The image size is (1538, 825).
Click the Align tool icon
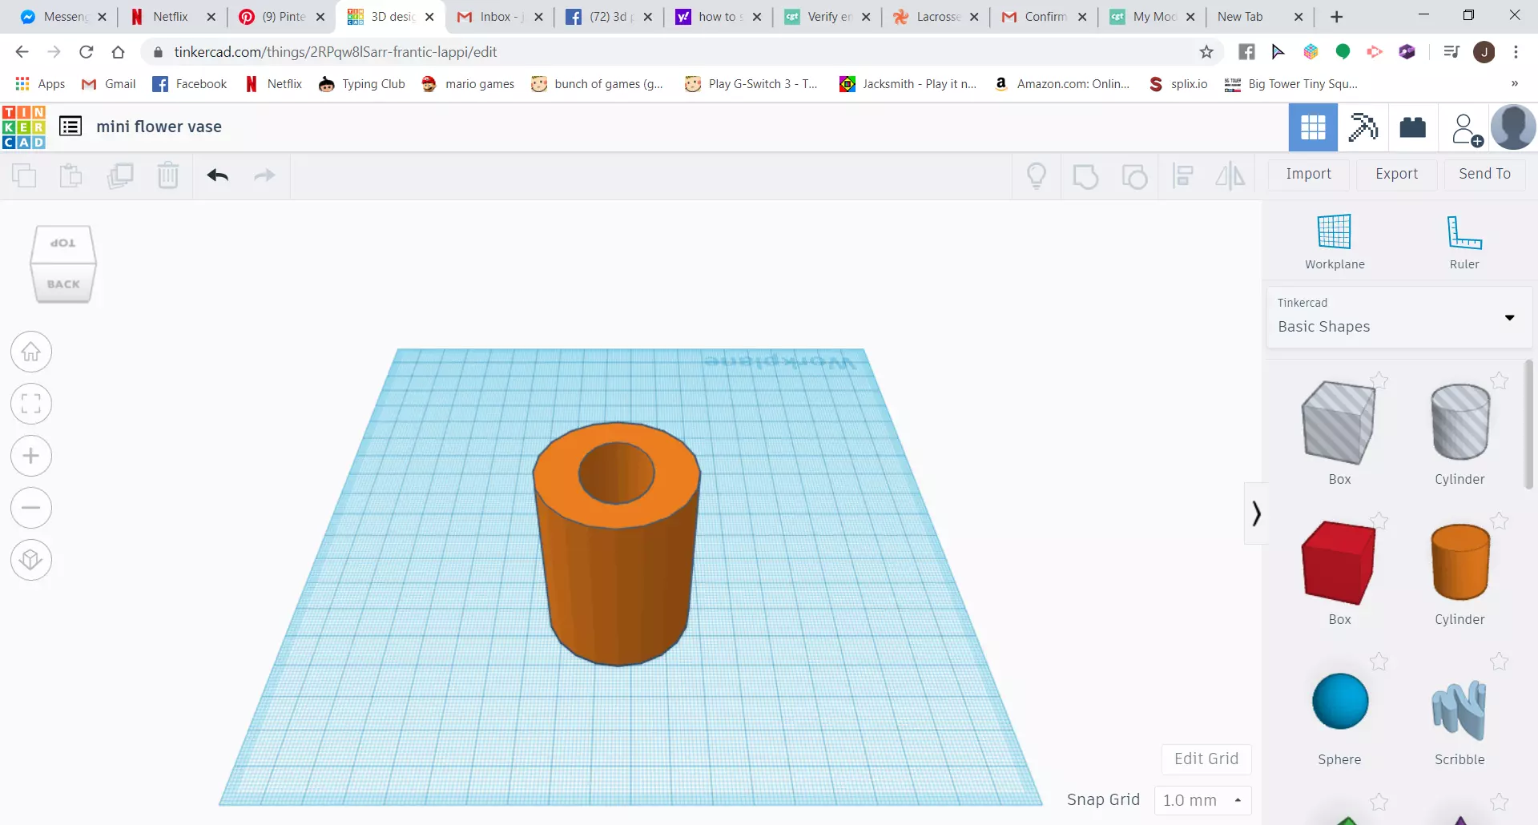[1183, 175]
